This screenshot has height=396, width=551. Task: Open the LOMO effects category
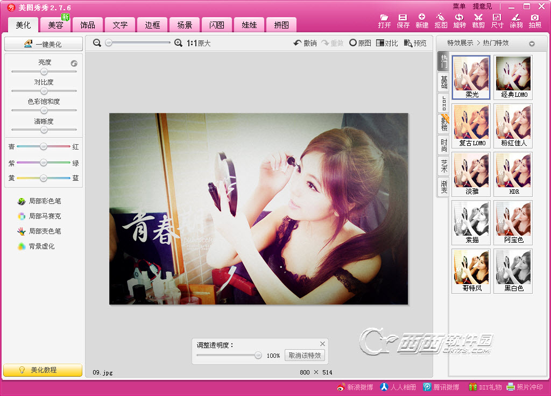pyautogui.click(x=444, y=103)
